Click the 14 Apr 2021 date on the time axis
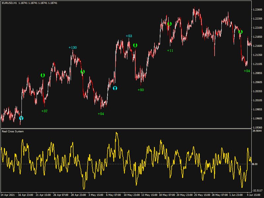The height and width of the screenshot is (198, 264). (x=9, y=195)
